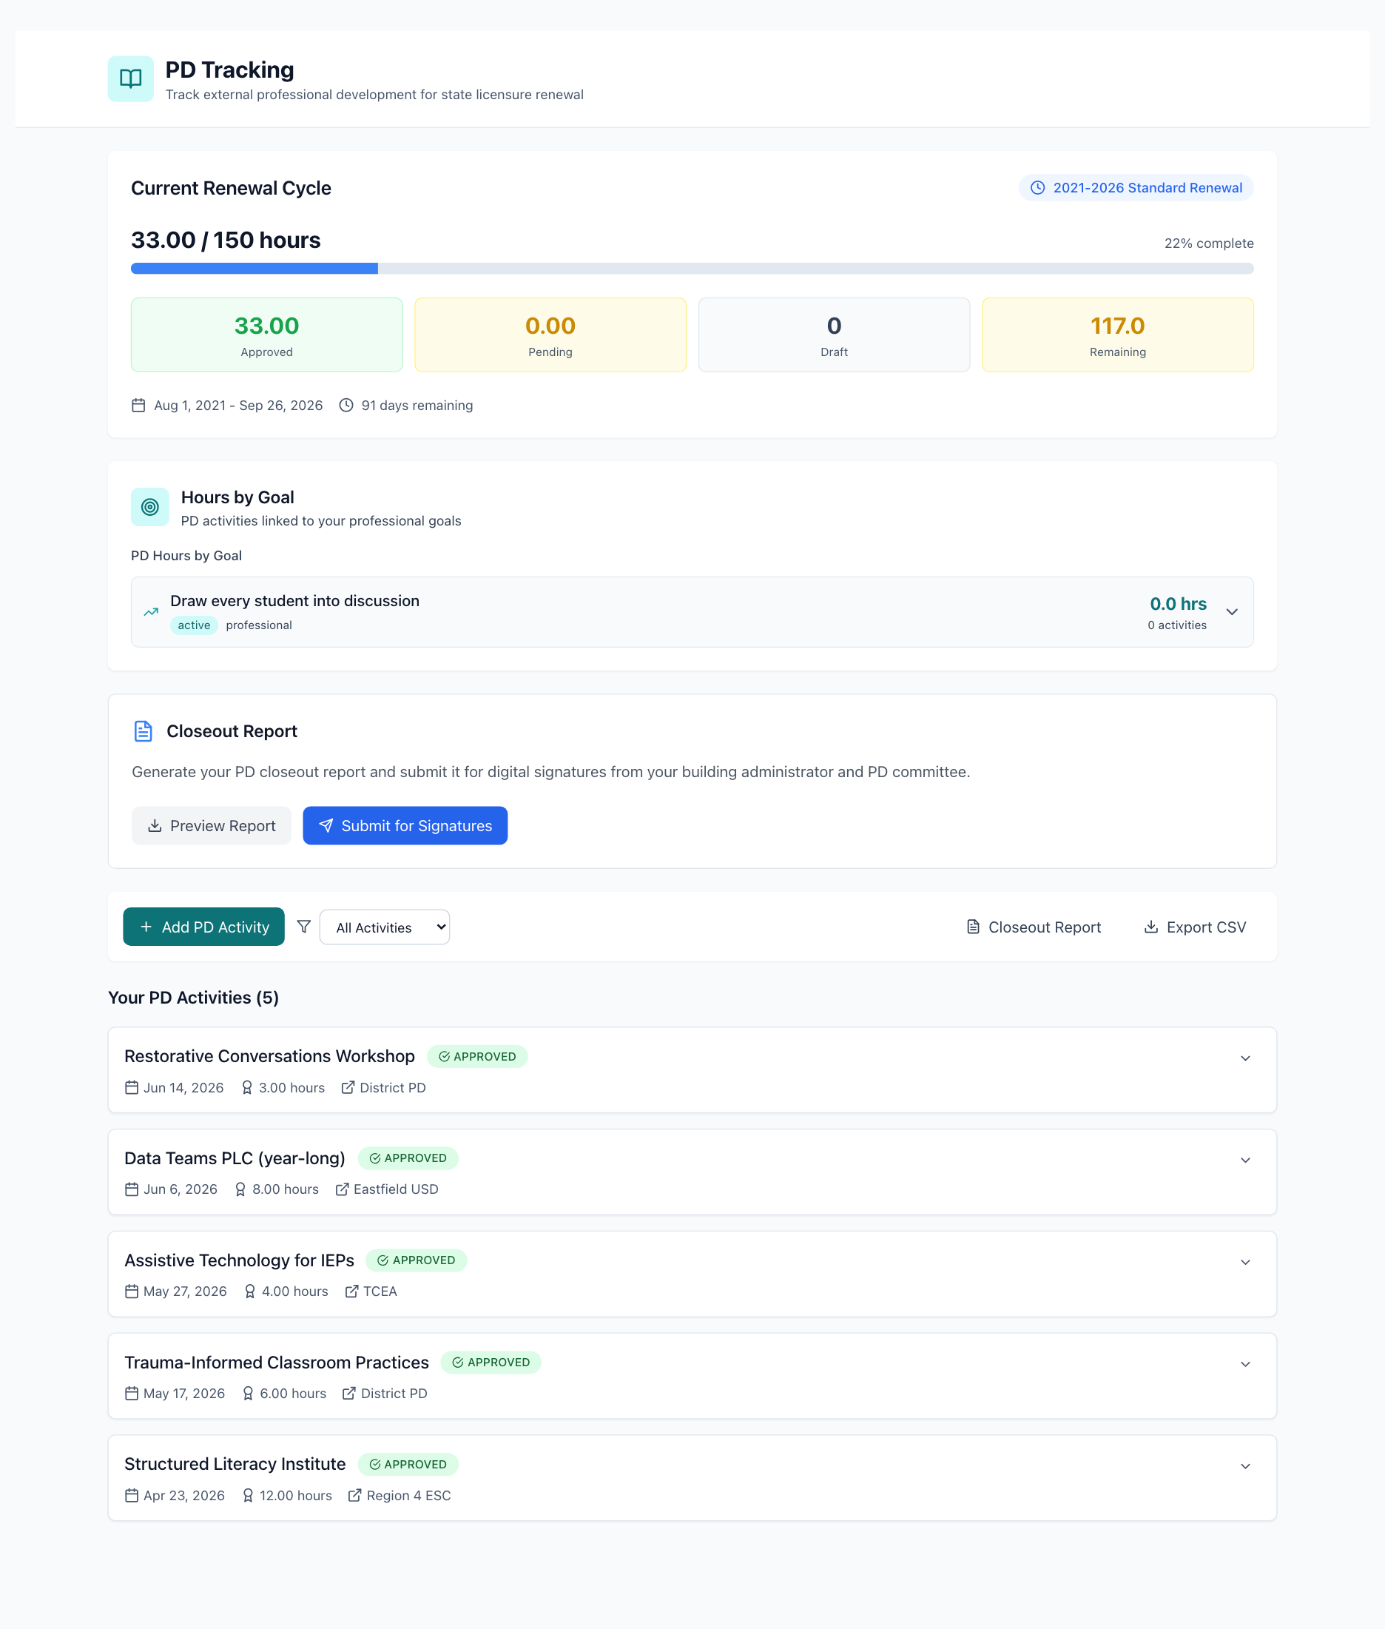Click clock icon next to 91 days remaining
Viewport: 1385px width, 1629px height.
click(346, 406)
